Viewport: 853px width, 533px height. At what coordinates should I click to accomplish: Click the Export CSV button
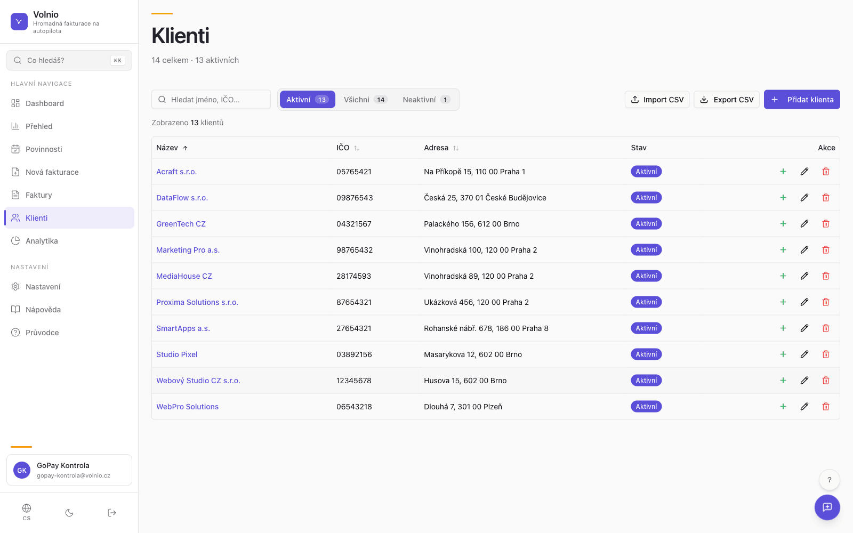[727, 100]
